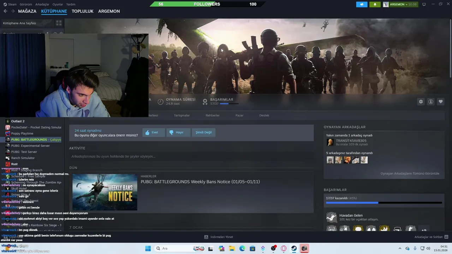
Task: Click the activity comment input field
Action: [191, 156]
